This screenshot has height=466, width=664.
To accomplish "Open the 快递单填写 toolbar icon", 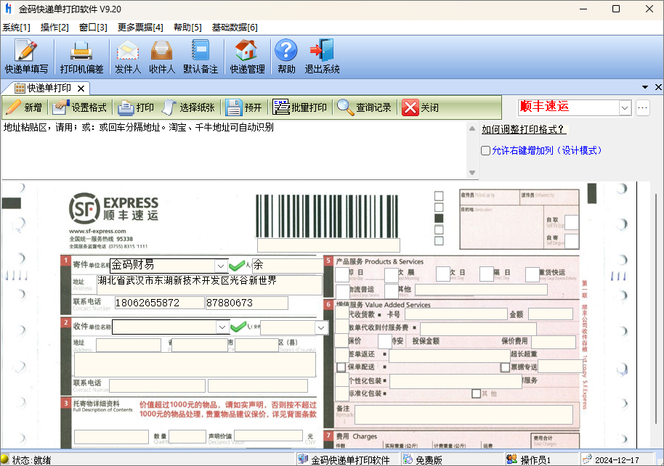I will [26, 57].
